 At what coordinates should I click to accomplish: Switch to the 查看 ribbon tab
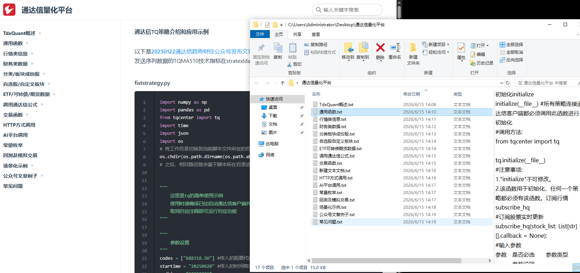coord(316,34)
